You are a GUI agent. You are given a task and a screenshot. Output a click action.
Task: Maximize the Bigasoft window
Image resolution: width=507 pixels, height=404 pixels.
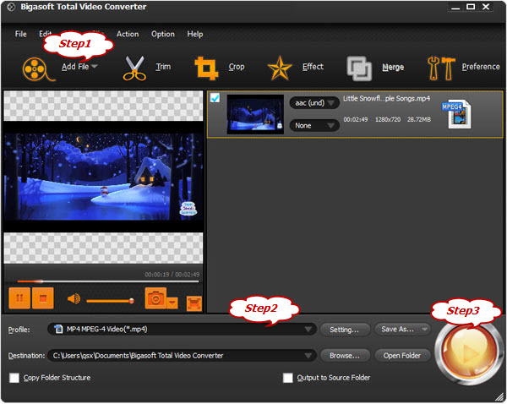(x=471, y=7)
